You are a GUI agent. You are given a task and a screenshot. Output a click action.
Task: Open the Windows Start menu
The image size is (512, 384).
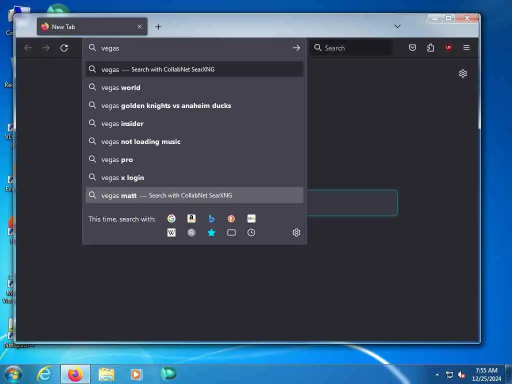tap(13, 374)
